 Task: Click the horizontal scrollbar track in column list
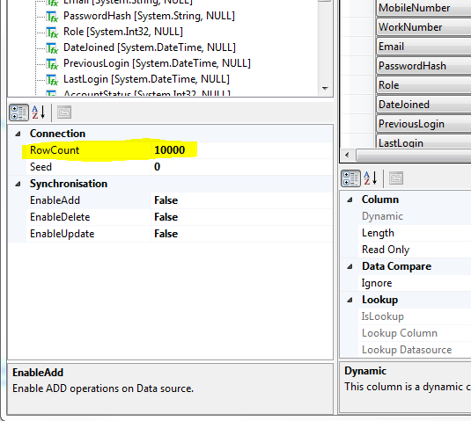coord(413,156)
